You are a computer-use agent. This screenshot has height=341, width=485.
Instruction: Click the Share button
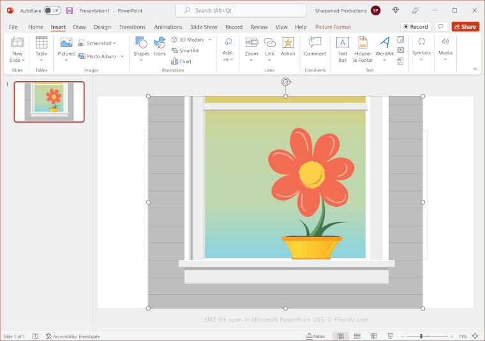(465, 27)
